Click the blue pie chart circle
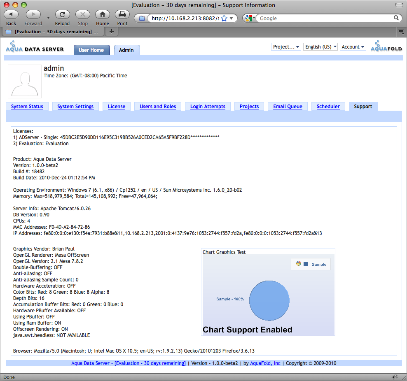407x381 pixels. tap(269, 301)
